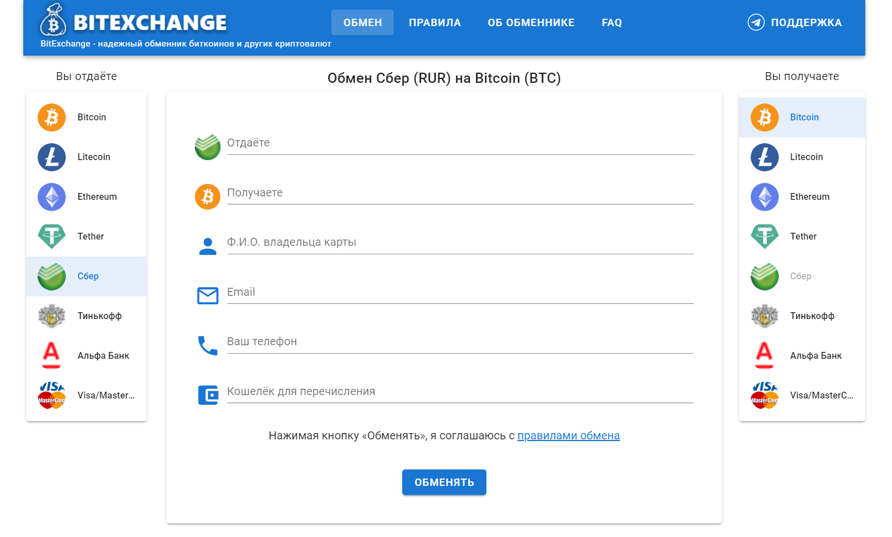Click the Получаете amount field
The height and width of the screenshot is (537, 892).
pyautogui.click(x=460, y=194)
